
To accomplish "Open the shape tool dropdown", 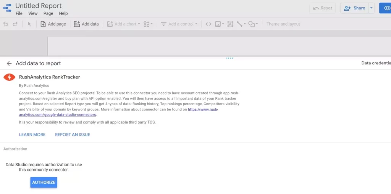I will pyautogui.click(x=253, y=24).
